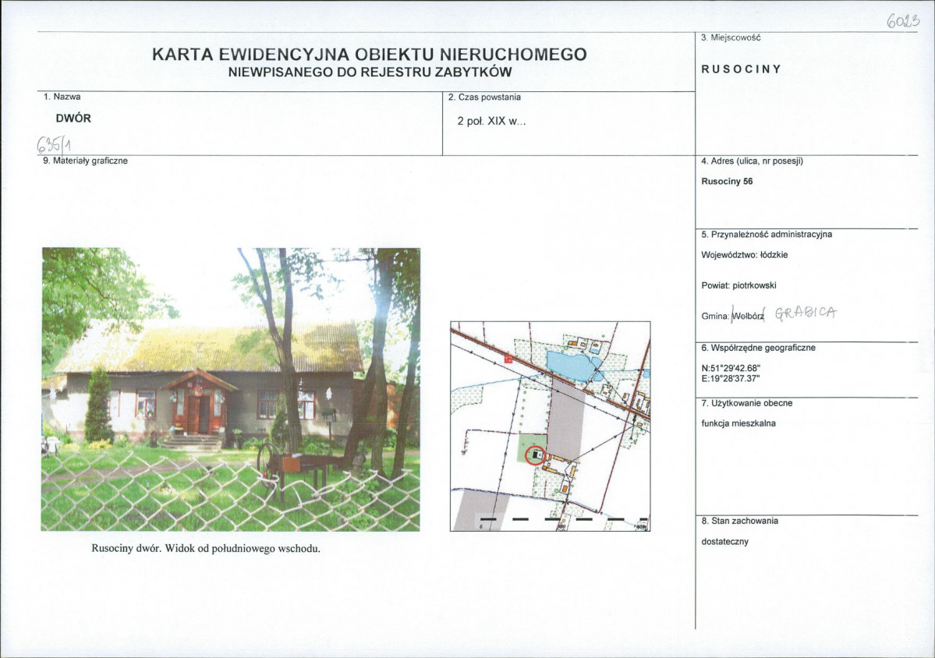935x658 pixels.
Task: Open the site location map
Action: coord(550,426)
